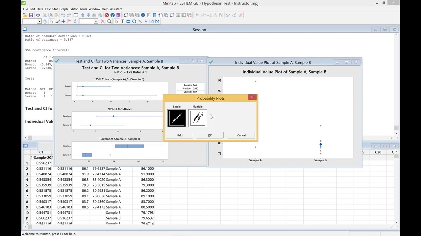Open the Assistant menu
The width and height of the screenshot is (421, 236).
pyautogui.click(x=116, y=9)
